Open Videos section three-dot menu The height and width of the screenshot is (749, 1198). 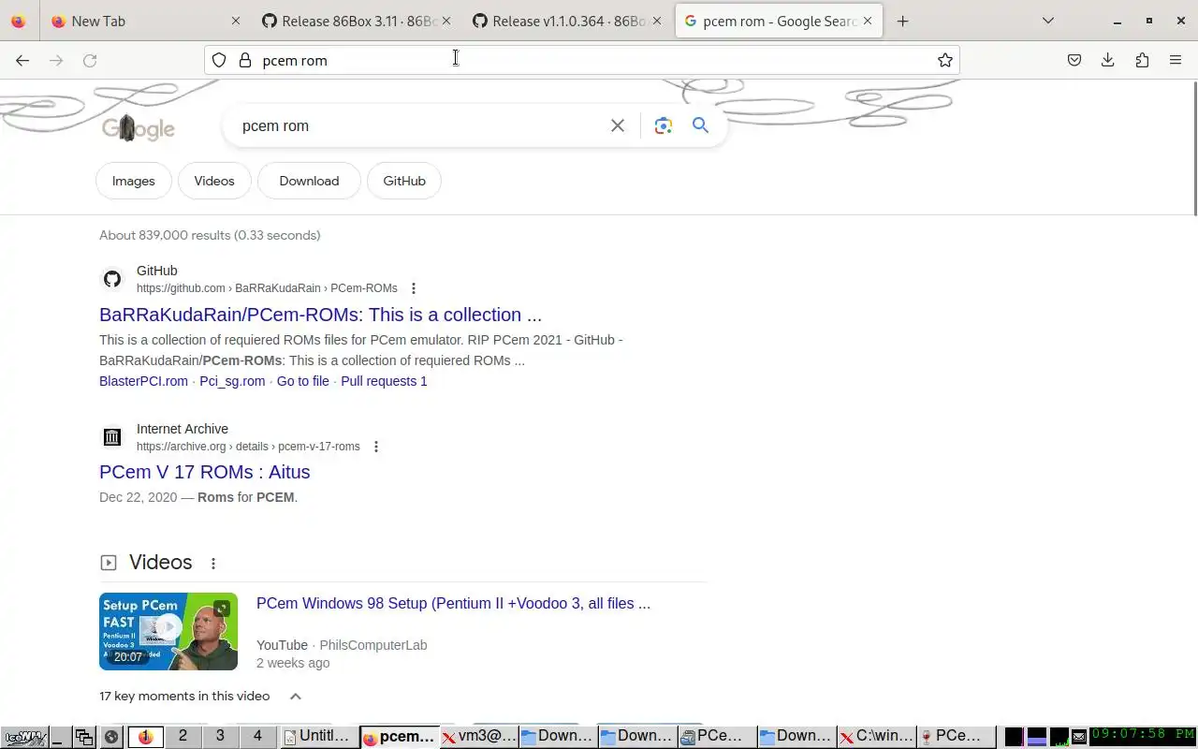213,563
